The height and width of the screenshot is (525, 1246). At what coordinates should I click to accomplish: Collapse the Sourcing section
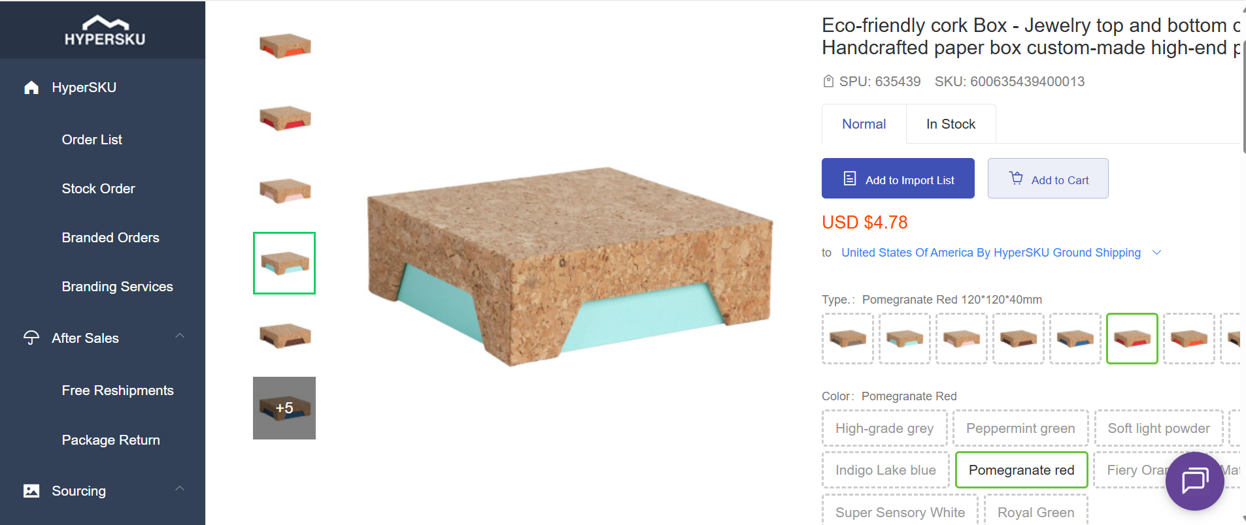coord(180,488)
